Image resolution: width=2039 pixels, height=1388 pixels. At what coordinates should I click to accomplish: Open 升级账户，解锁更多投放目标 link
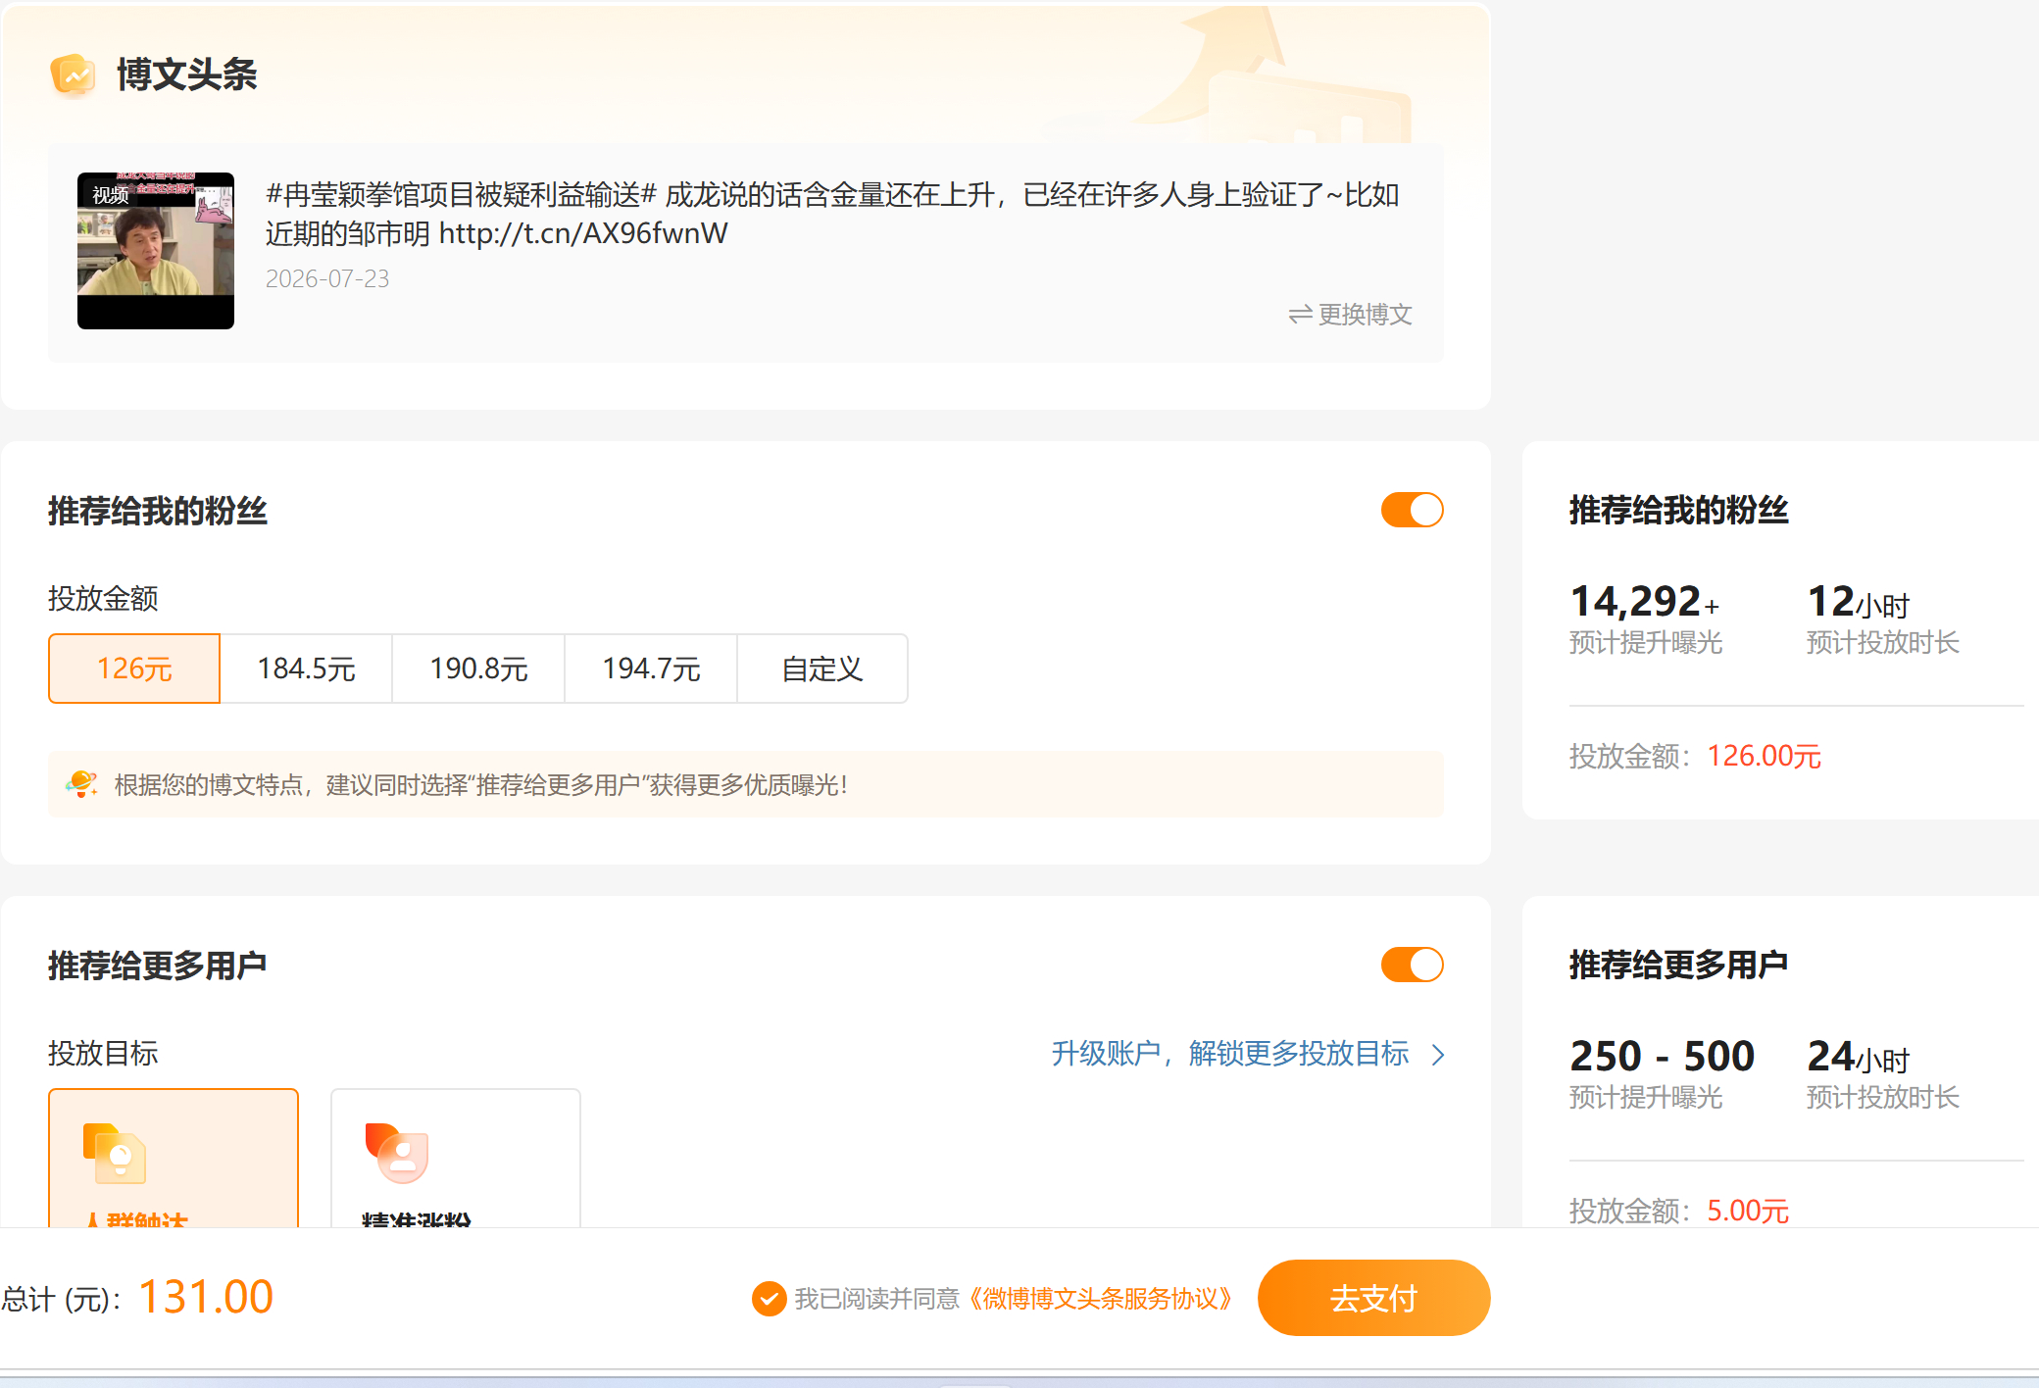pos(1230,1054)
